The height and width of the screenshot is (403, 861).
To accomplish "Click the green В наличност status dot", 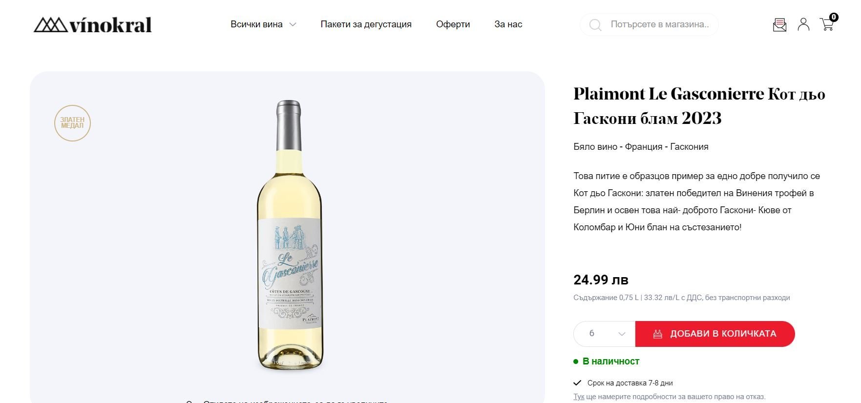I will (x=576, y=362).
